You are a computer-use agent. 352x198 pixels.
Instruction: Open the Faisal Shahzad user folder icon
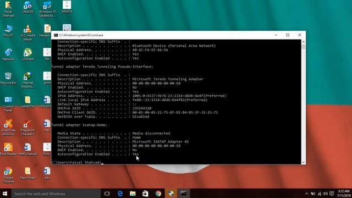(8, 9)
